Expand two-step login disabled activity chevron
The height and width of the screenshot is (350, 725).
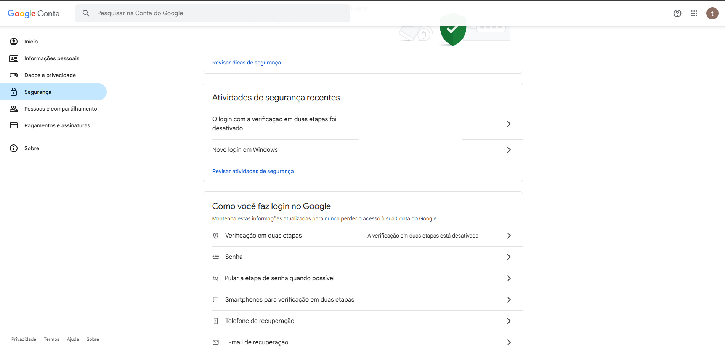click(508, 124)
